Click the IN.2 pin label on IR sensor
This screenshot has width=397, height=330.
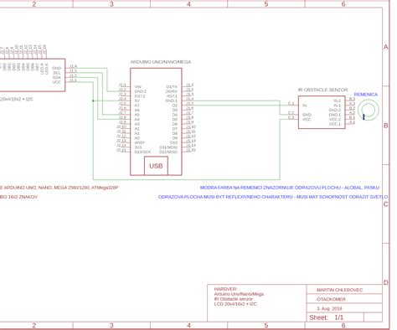tap(338, 101)
